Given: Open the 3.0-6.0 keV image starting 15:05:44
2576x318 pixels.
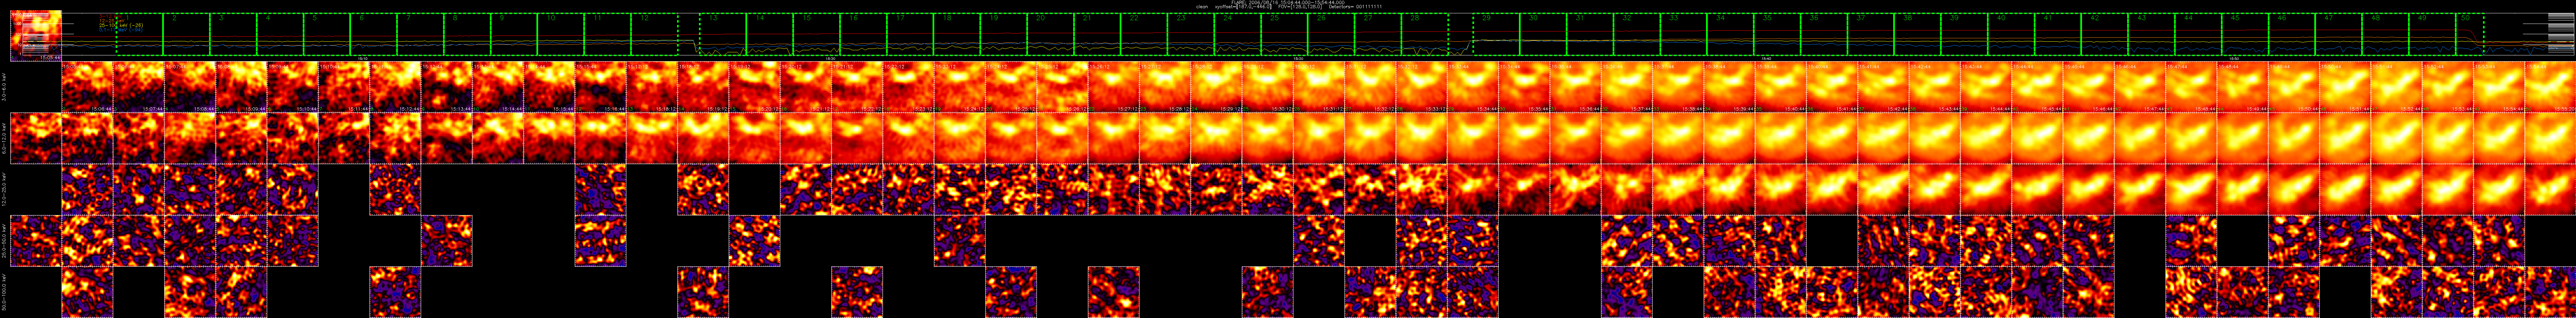Looking at the screenshot, I should tap(87, 87).
